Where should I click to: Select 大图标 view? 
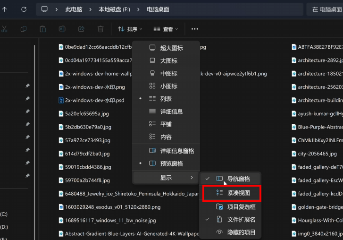(166, 60)
